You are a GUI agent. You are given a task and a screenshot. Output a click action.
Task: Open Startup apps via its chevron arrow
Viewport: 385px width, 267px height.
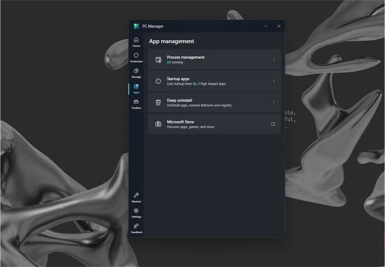pos(273,81)
